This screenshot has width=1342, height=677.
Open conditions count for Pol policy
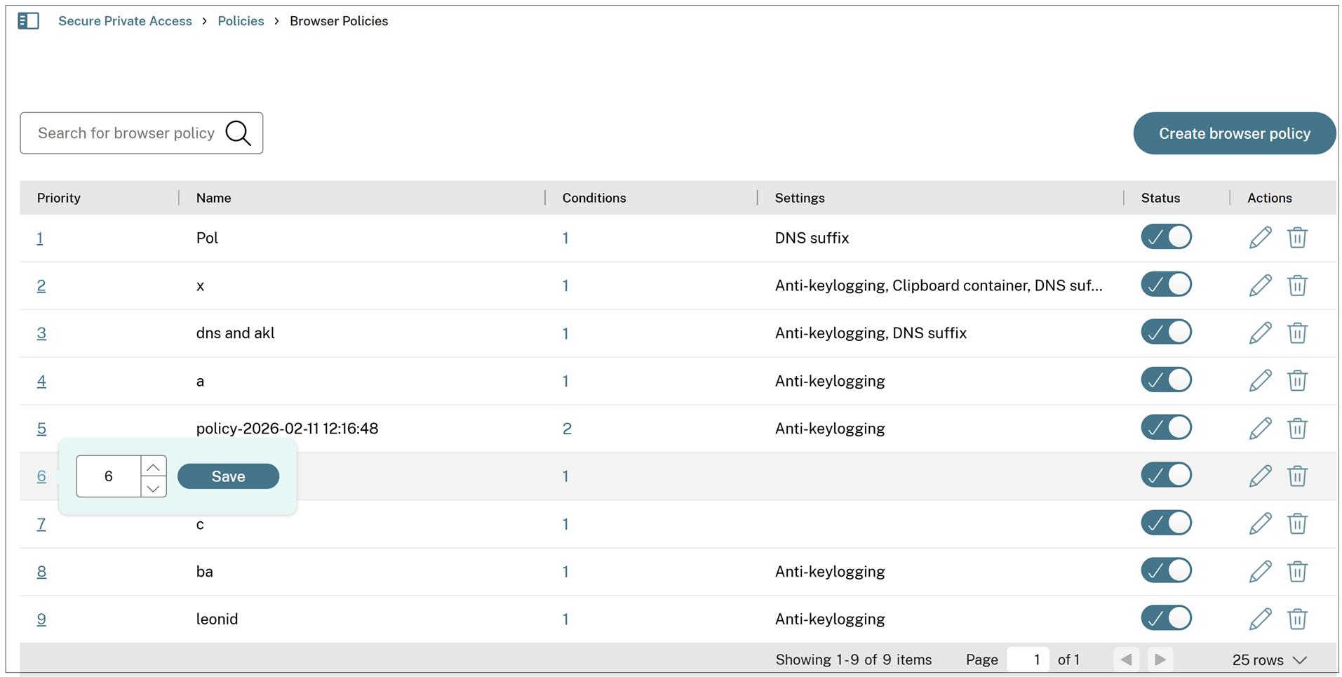(565, 239)
